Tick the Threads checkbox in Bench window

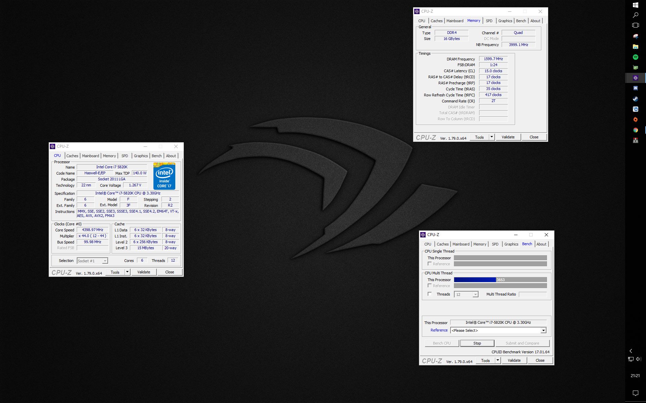(x=430, y=294)
